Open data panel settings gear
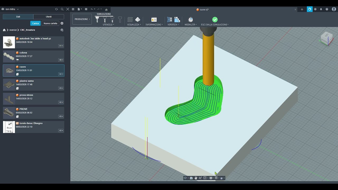Screen dimensions: 338x190 tap(62, 23)
